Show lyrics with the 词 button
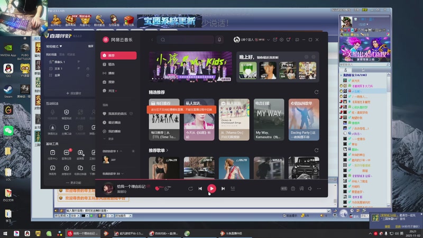 pyautogui.click(x=301, y=189)
